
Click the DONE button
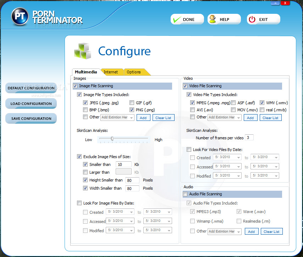pos(187,19)
